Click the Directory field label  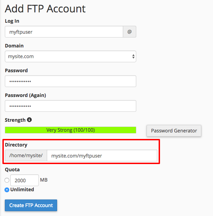pos(16,145)
